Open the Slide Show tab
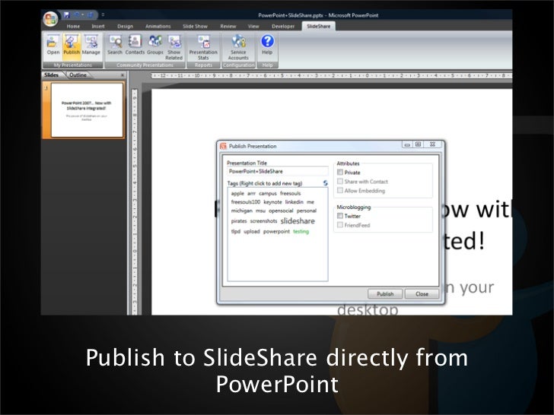This screenshot has width=554, height=415. 195,26
